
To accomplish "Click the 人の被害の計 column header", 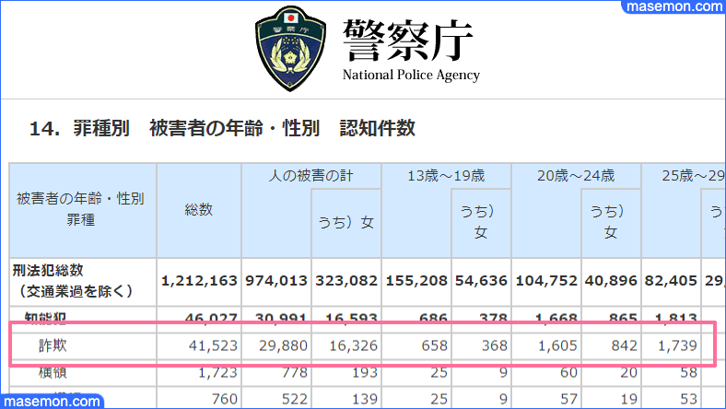I will pyautogui.click(x=311, y=176).
